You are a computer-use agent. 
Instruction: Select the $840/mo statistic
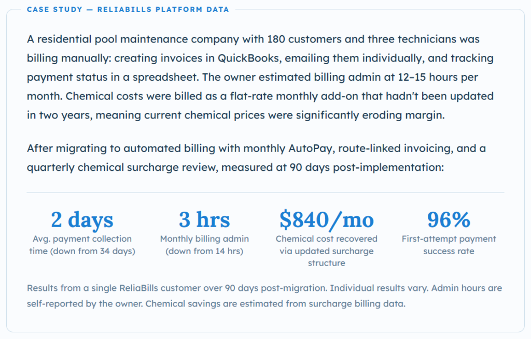(x=327, y=219)
